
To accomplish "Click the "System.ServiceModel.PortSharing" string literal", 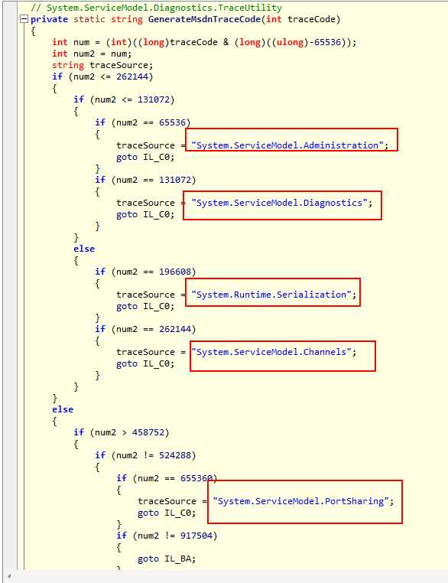I will pos(300,501).
